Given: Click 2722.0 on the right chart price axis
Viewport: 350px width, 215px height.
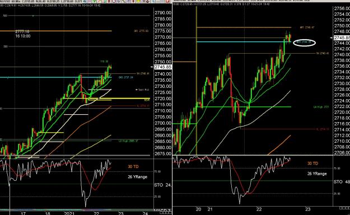Looking at the screenshot, I should tap(342, 107).
